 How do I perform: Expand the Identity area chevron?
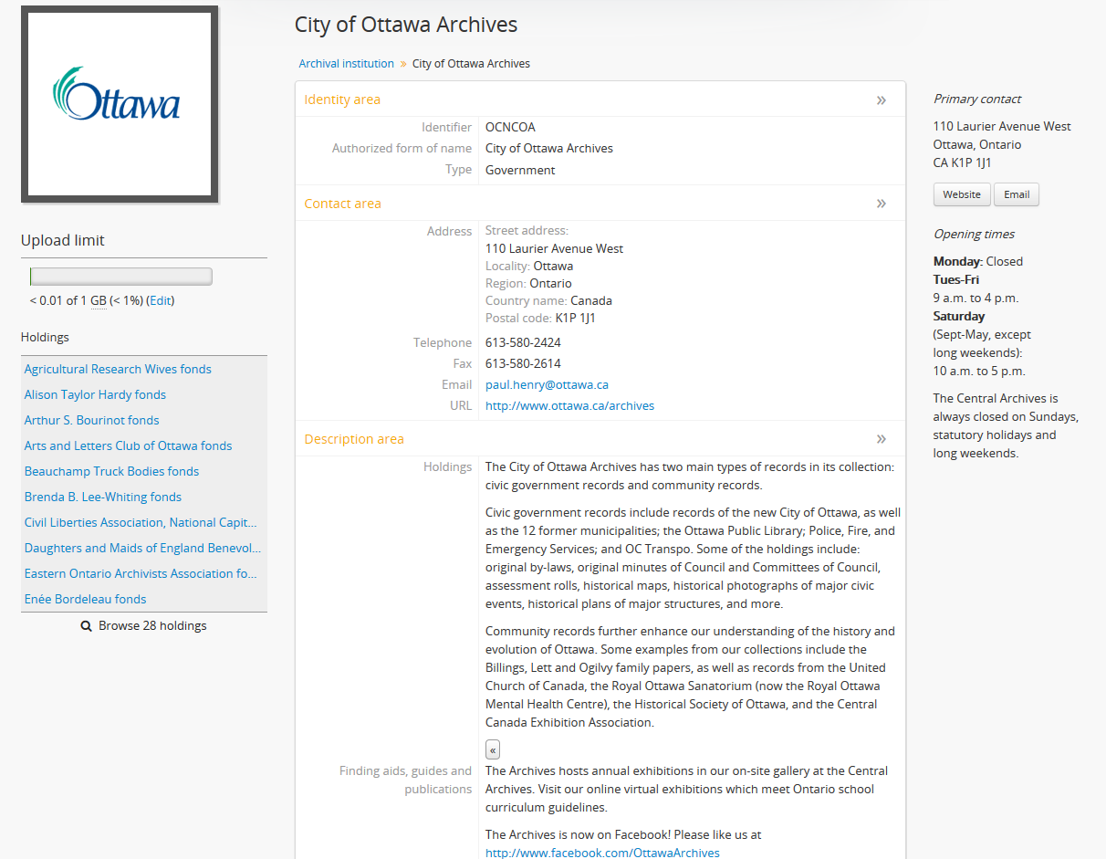pos(881,100)
